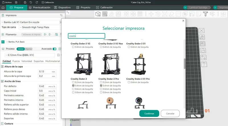
Task: Click the Laminar bandeja button
Action: click(198, 8)
